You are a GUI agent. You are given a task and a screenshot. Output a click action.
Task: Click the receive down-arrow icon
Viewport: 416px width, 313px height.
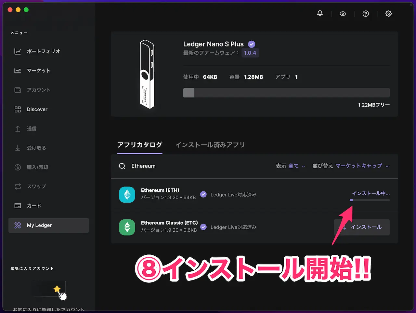[x=18, y=148]
